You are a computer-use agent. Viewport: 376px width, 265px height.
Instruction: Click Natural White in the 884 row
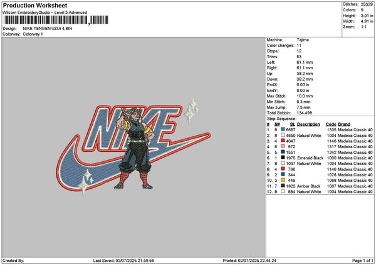pos(309,192)
